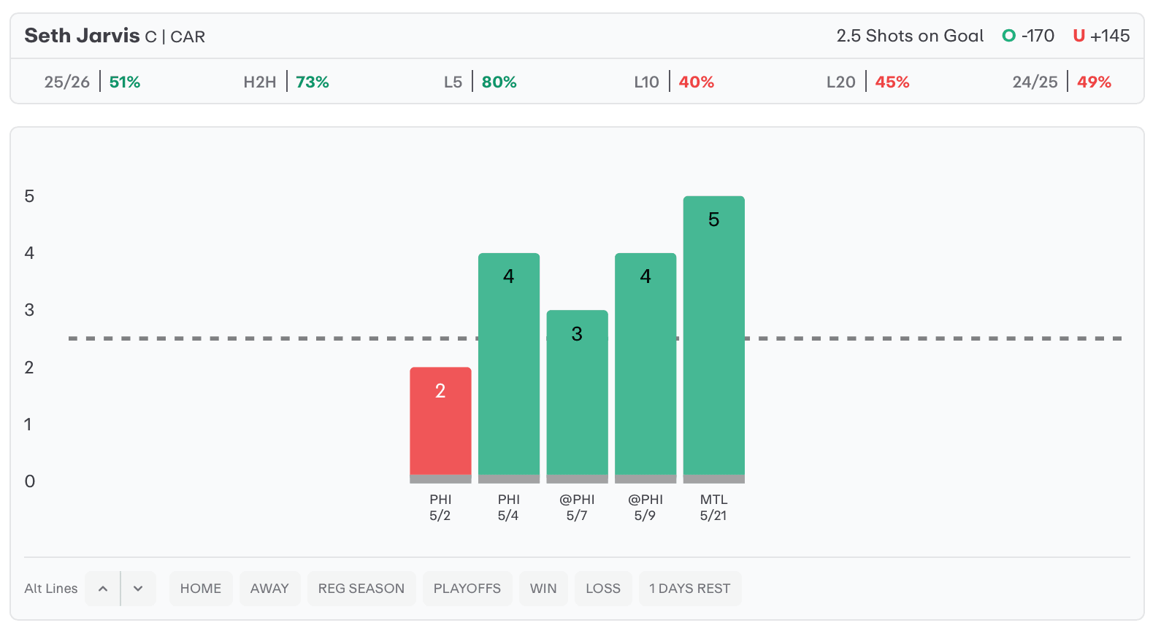View the 24/25 season 49% split

click(x=1062, y=82)
